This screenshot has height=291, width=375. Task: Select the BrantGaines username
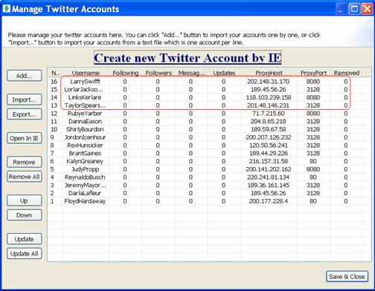click(85, 153)
